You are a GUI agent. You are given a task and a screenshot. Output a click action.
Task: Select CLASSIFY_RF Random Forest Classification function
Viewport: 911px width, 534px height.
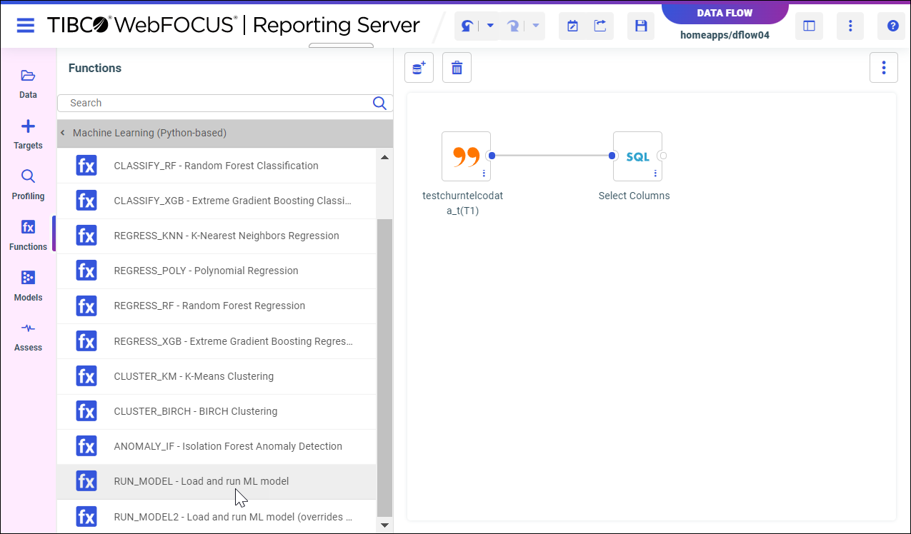216,166
